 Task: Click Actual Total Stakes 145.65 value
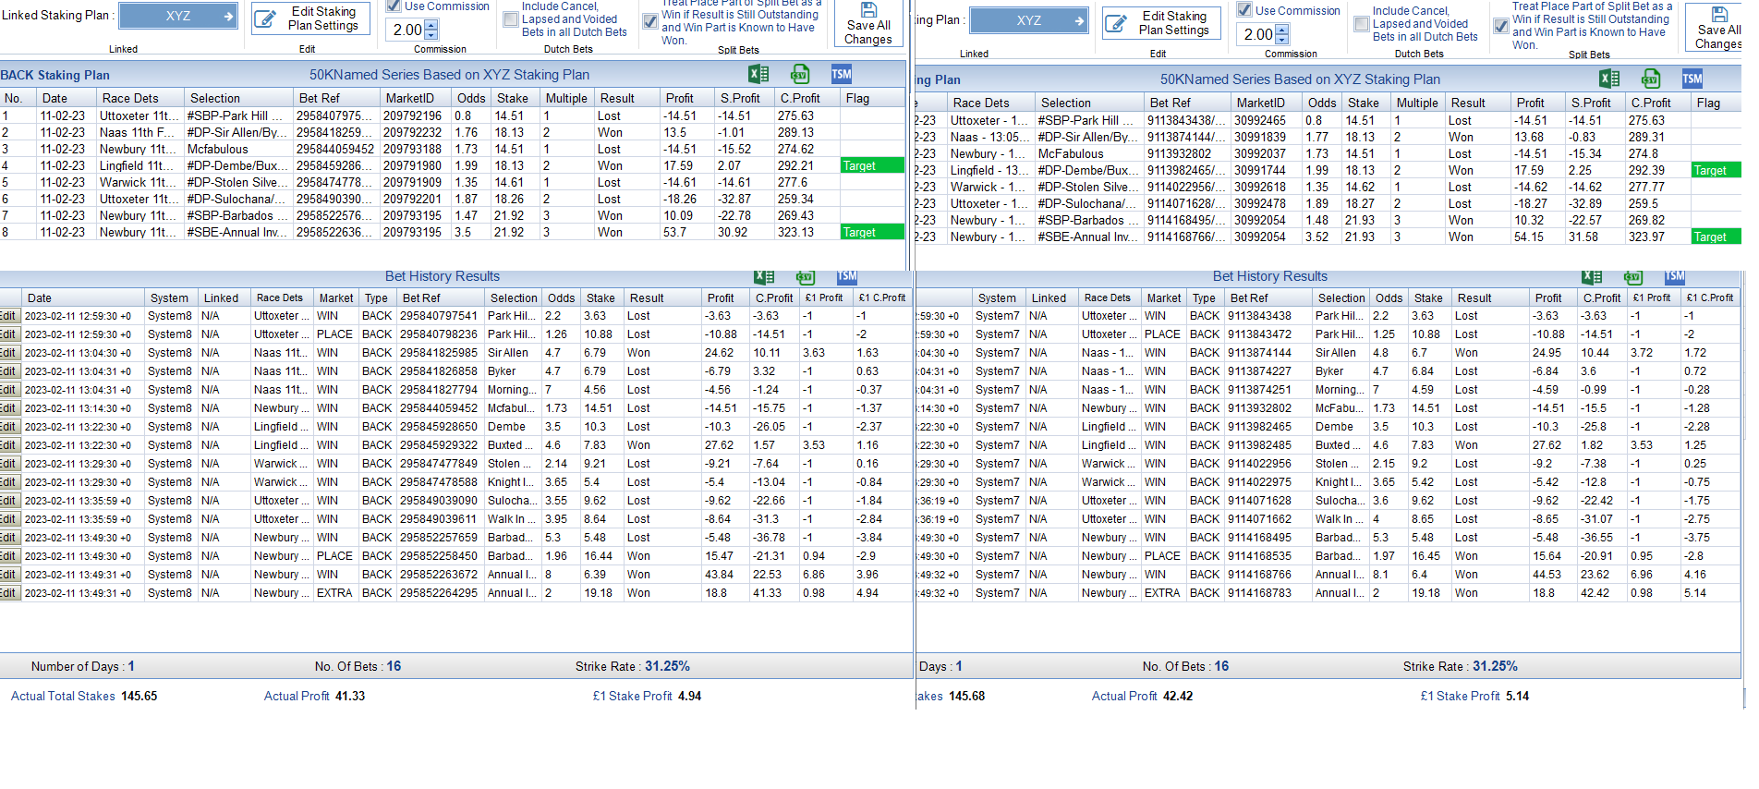coord(139,696)
